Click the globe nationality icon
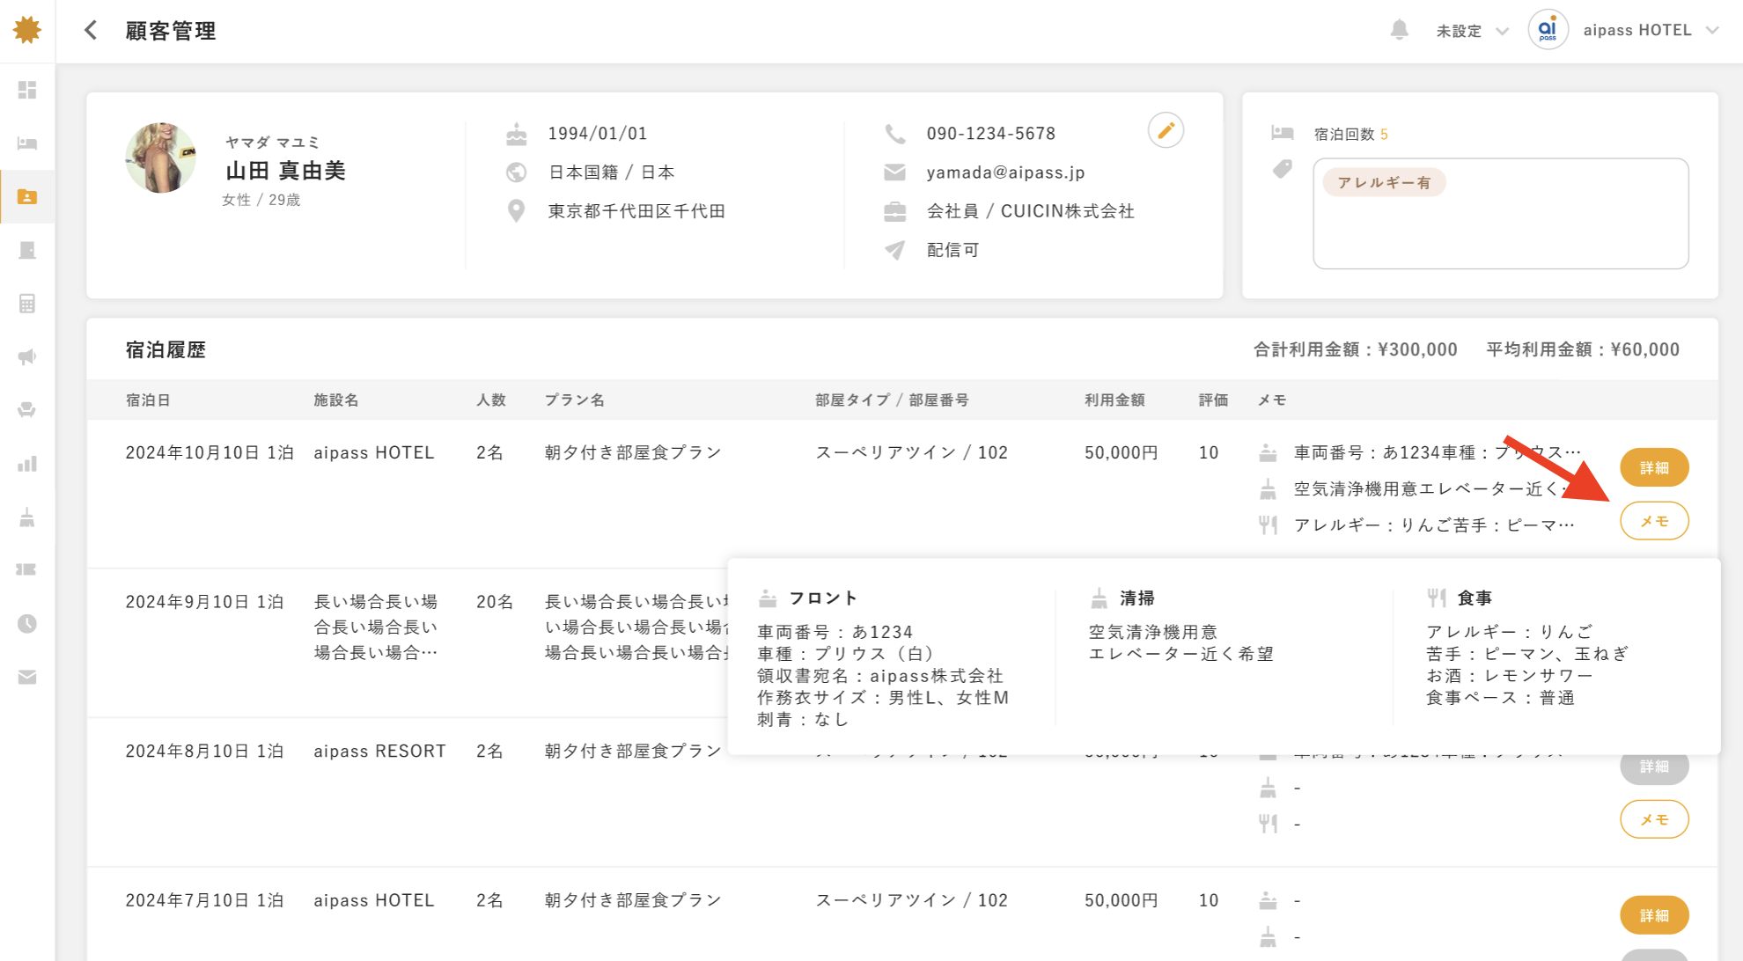Image resolution: width=1743 pixels, height=961 pixels. pyautogui.click(x=516, y=172)
